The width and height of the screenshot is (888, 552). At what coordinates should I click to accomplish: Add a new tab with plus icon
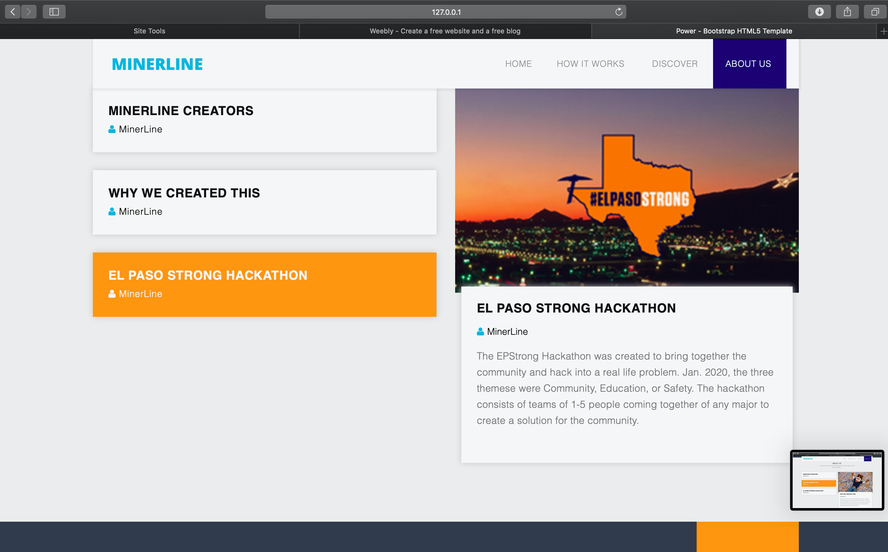click(x=883, y=31)
